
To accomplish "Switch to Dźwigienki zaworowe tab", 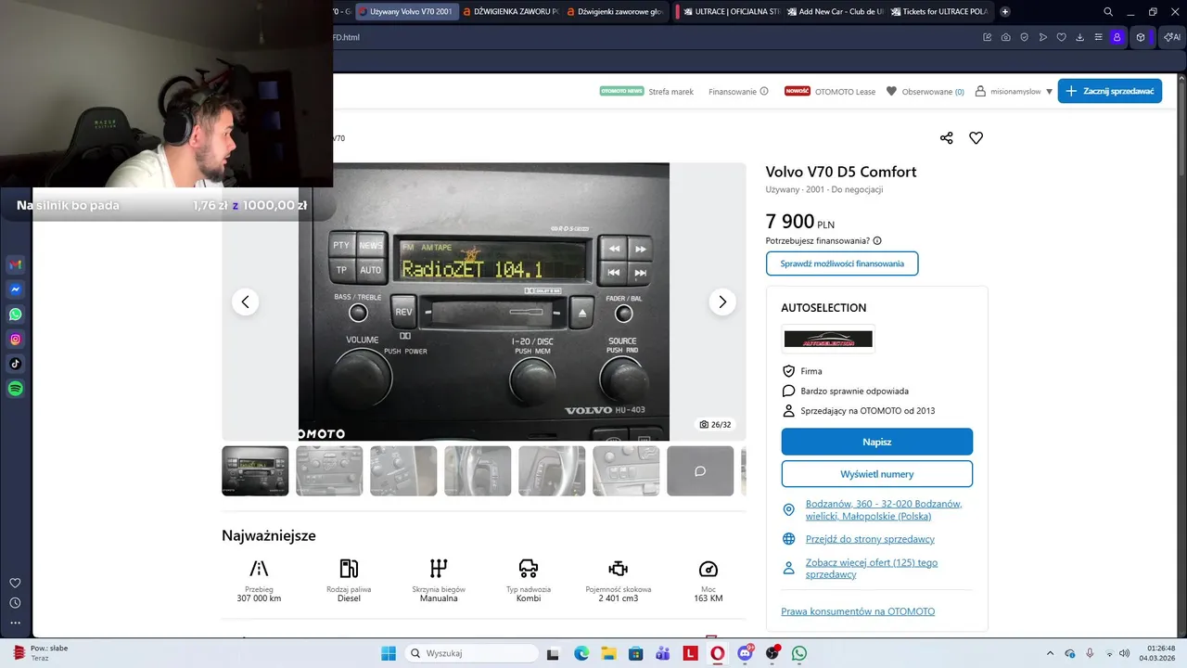I will click(x=614, y=12).
